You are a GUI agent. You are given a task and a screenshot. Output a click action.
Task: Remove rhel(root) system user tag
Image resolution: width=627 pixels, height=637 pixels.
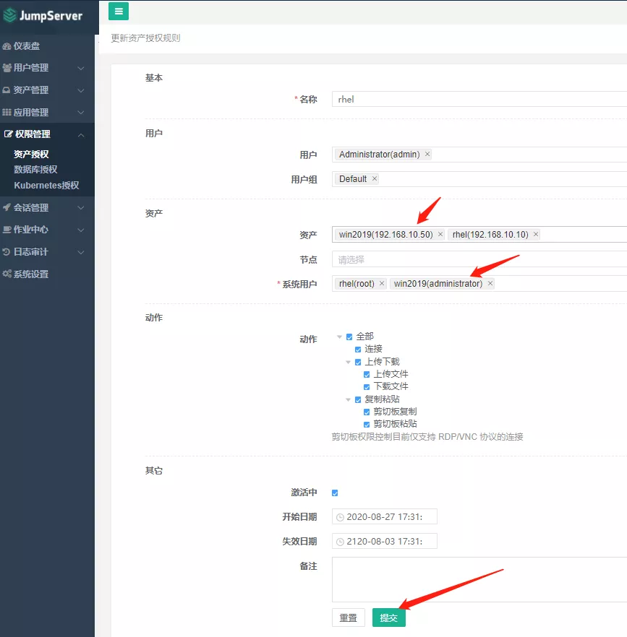click(x=382, y=284)
